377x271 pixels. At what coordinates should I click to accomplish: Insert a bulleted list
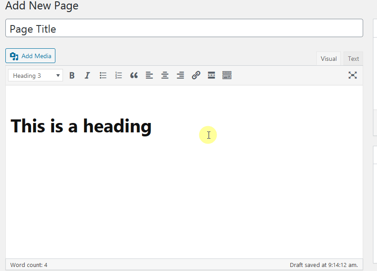click(x=103, y=75)
